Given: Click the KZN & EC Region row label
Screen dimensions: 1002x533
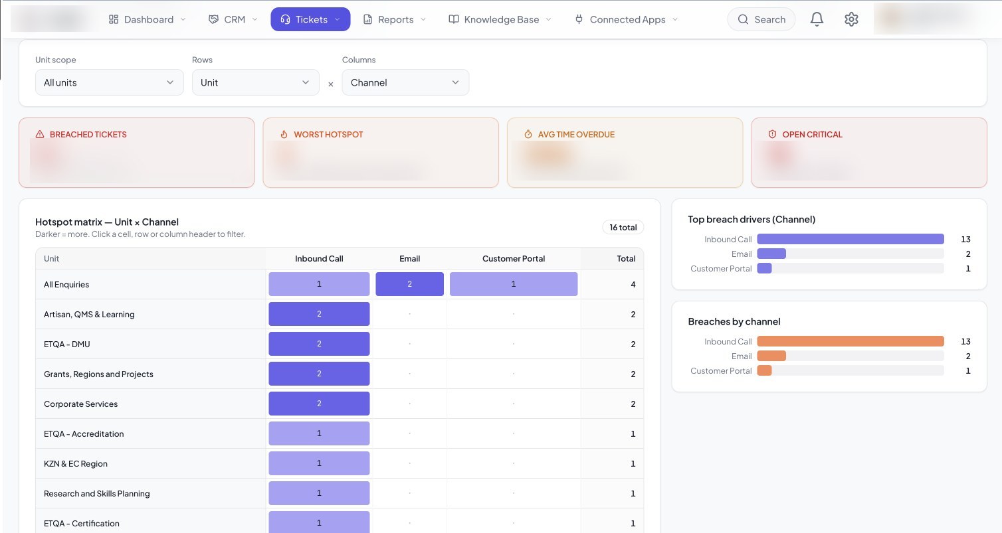Looking at the screenshot, I should 76,463.
